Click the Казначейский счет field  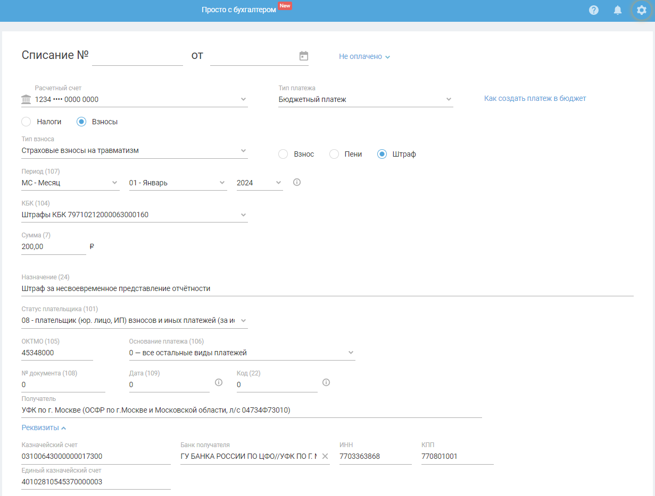click(96, 456)
